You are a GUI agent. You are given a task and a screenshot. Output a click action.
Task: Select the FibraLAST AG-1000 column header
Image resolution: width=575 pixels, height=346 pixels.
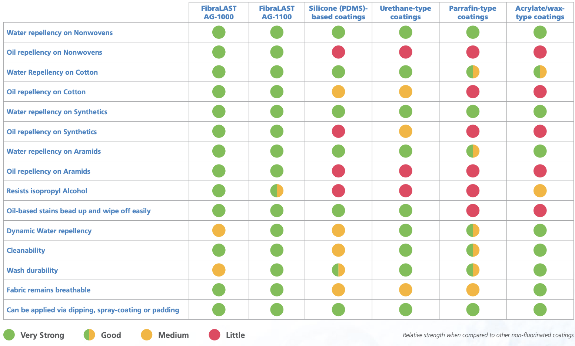pyautogui.click(x=219, y=13)
